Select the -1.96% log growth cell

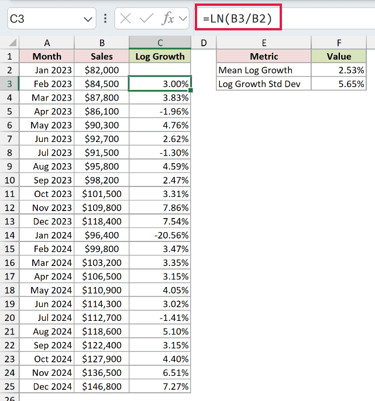pos(160,111)
